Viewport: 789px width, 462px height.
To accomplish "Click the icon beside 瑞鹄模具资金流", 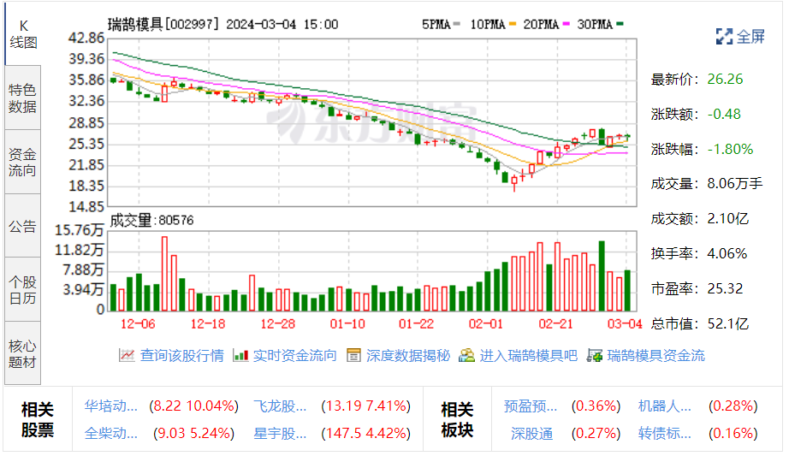I will tap(594, 355).
